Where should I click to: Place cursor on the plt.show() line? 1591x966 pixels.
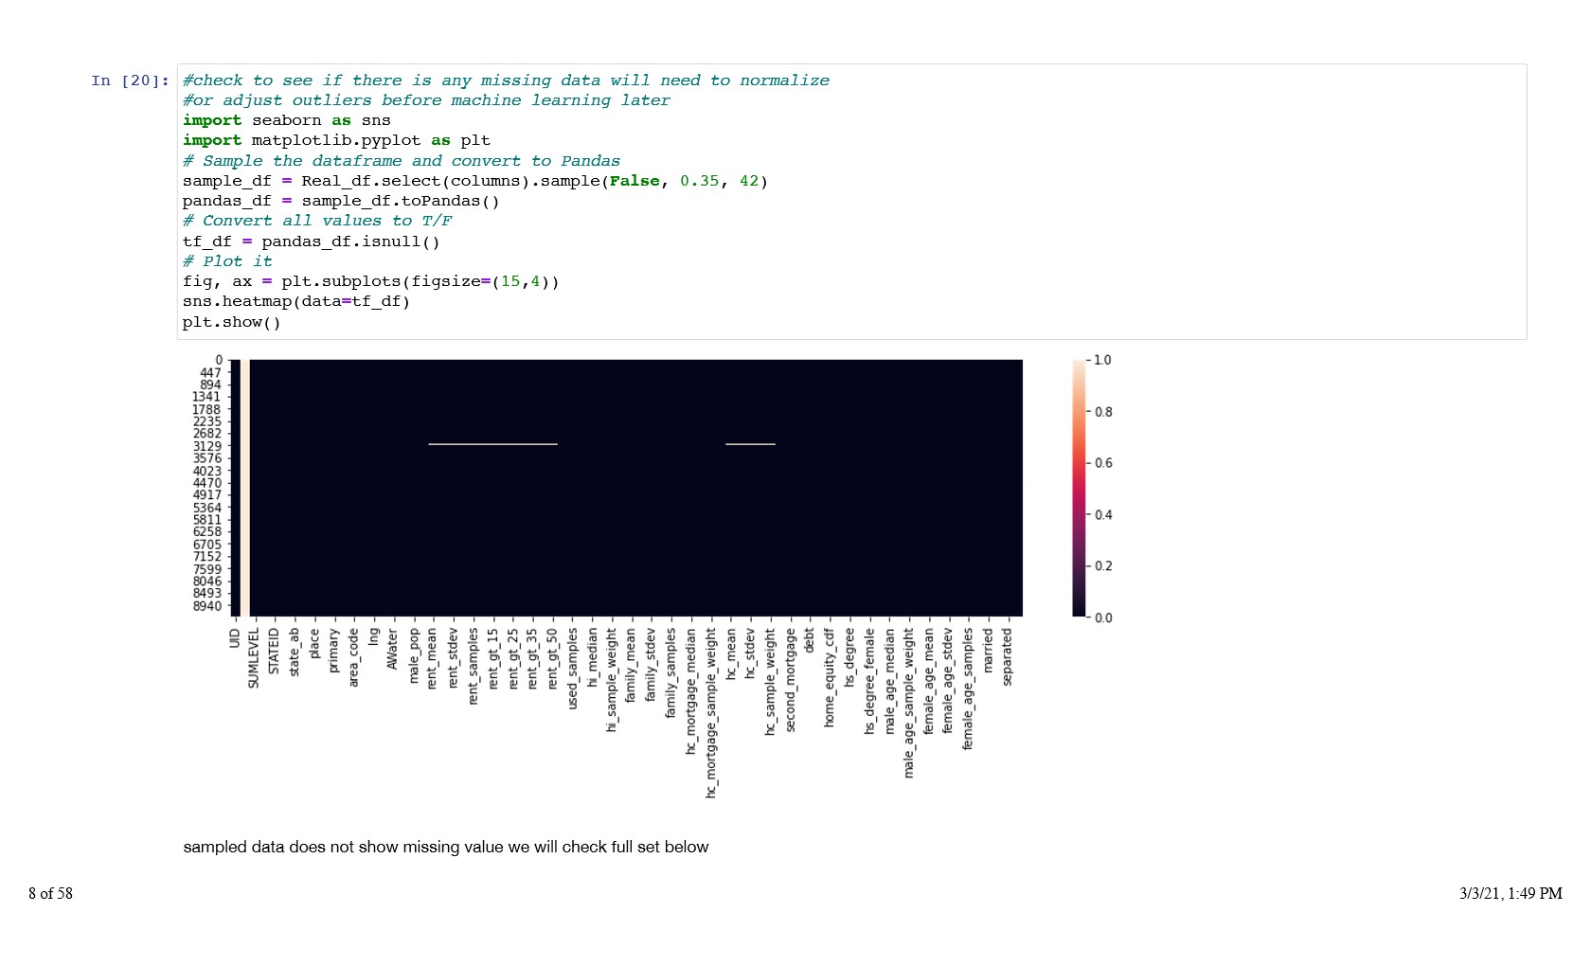pyautogui.click(x=231, y=323)
